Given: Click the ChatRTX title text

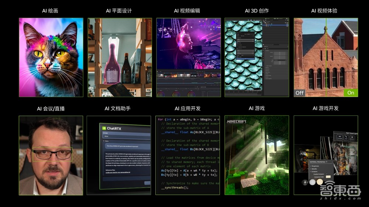Looking at the screenshot, I should (x=114, y=128).
